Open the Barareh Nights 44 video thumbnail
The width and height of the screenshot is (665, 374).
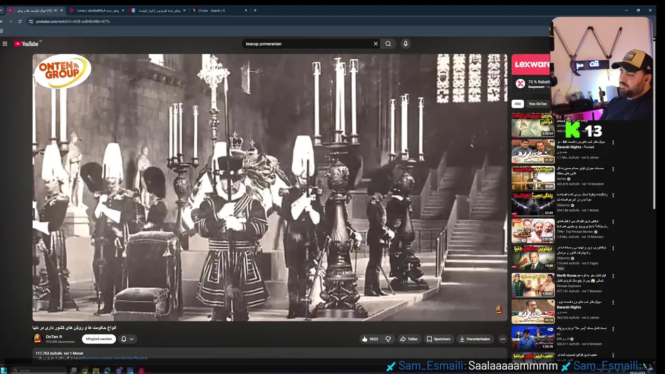coord(533,151)
